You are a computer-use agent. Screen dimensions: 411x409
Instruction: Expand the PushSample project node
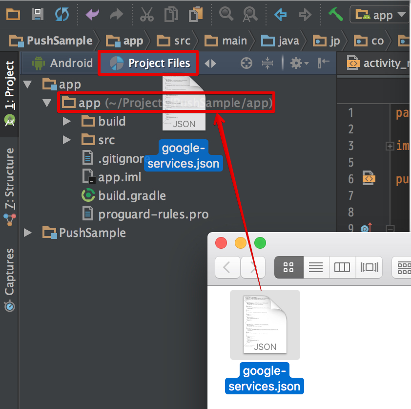(27, 233)
